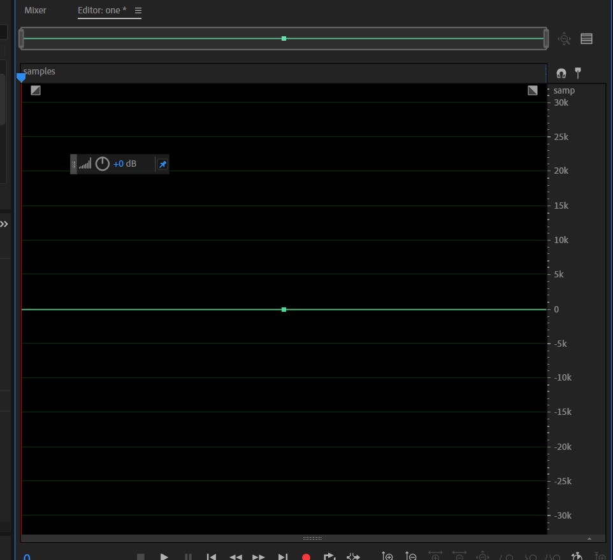Click the small up arrow below amplitude scale
The width and height of the screenshot is (613, 560).
click(x=589, y=538)
